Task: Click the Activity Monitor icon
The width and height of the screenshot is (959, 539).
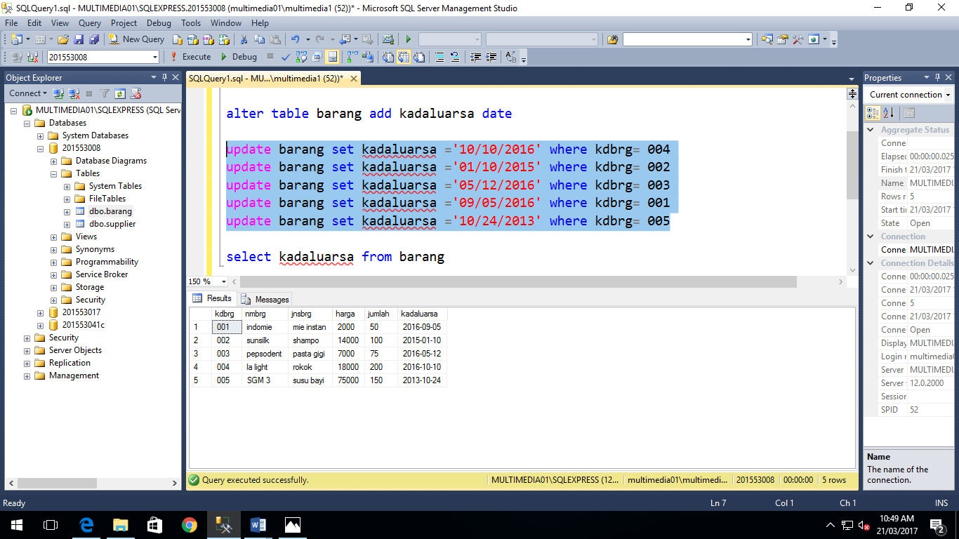Action: tap(388, 39)
